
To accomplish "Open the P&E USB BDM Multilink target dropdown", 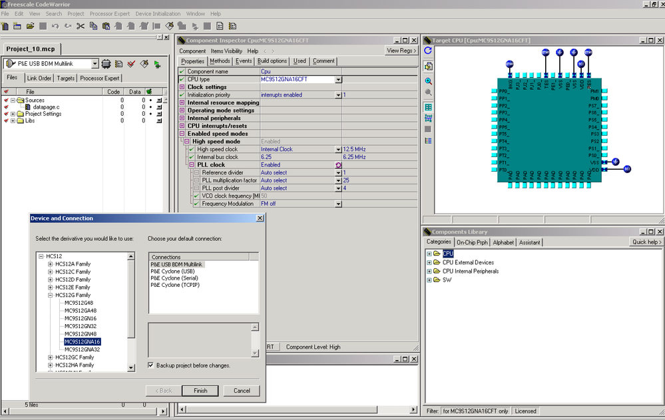I will pyautogui.click(x=95, y=64).
